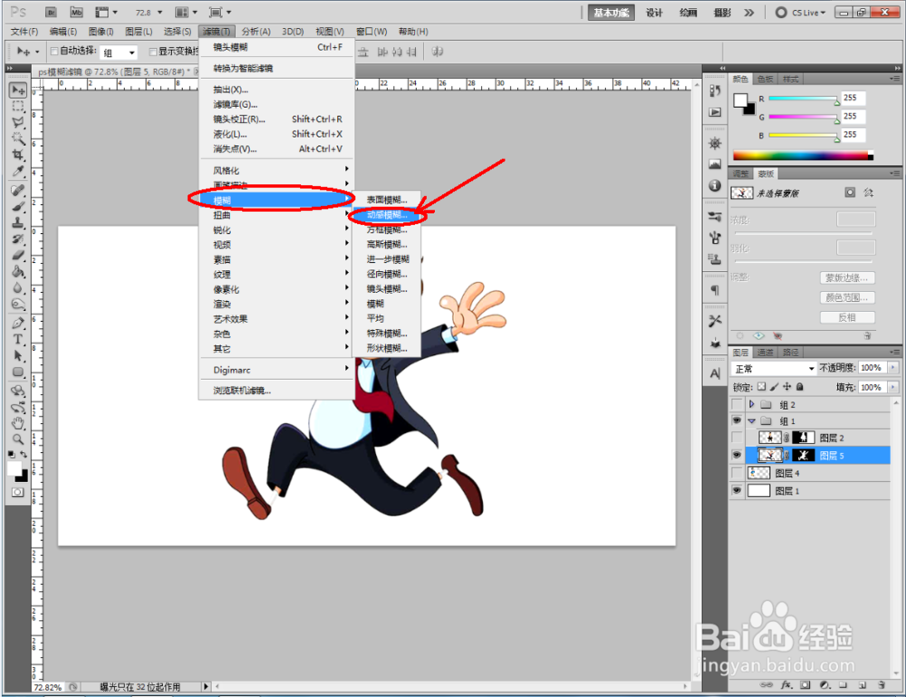This screenshot has width=906, height=697.
Task: Choose 动感模糊 from blur submenu
Action: [387, 215]
